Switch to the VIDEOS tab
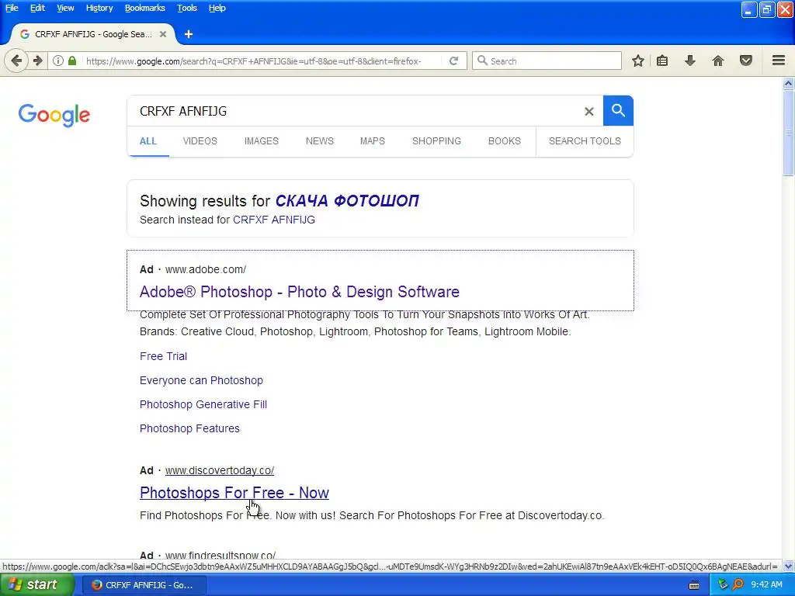Screen dimensions: 795x596 click(x=200, y=141)
